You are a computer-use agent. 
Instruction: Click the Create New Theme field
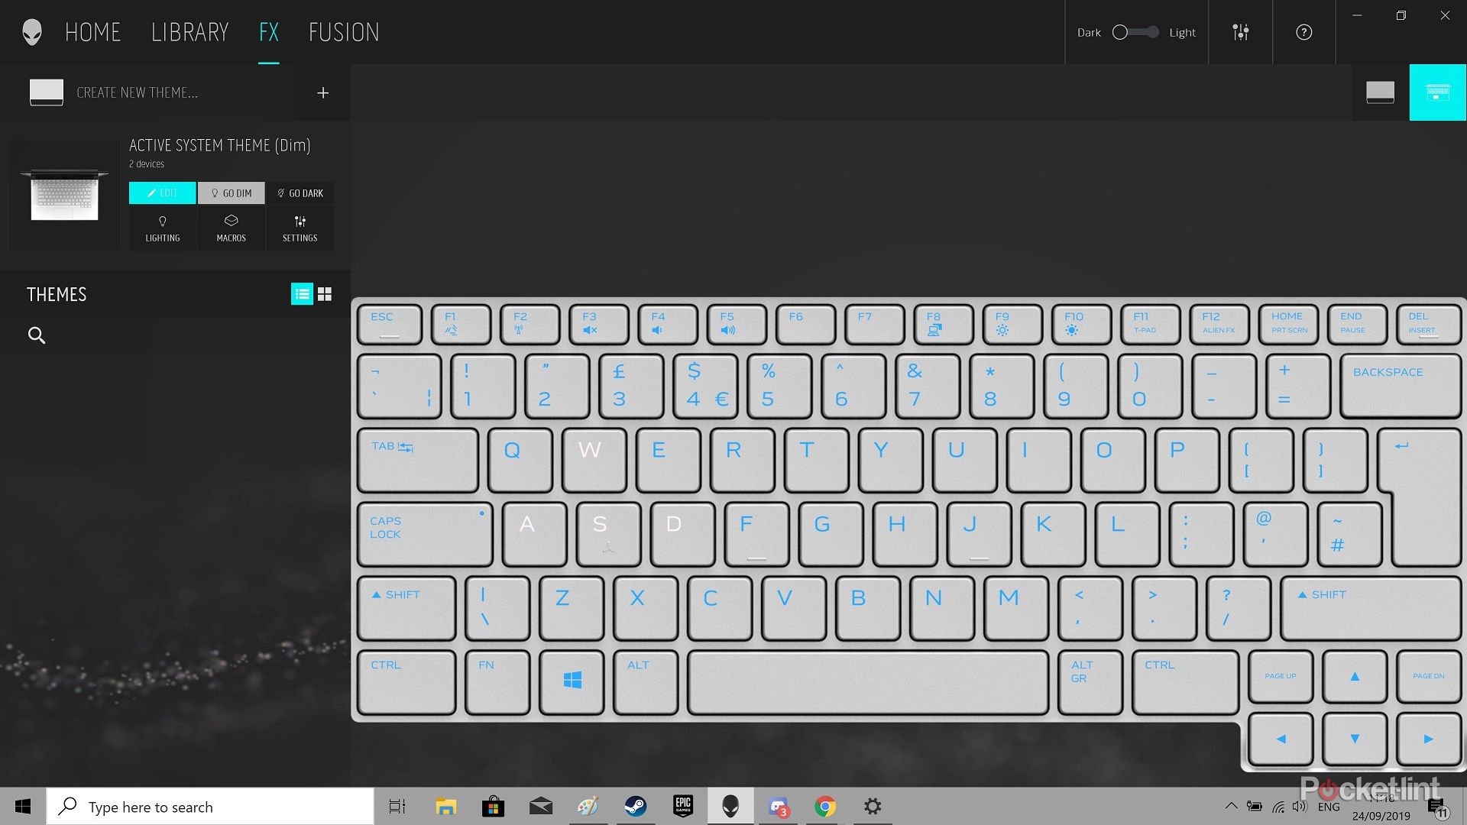point(147,92)
